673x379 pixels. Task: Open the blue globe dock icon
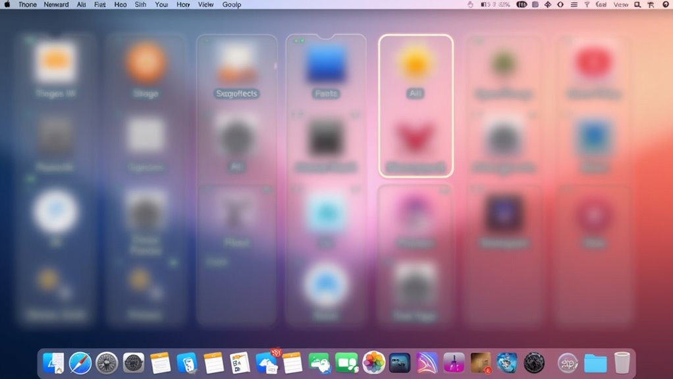[507, 363]
